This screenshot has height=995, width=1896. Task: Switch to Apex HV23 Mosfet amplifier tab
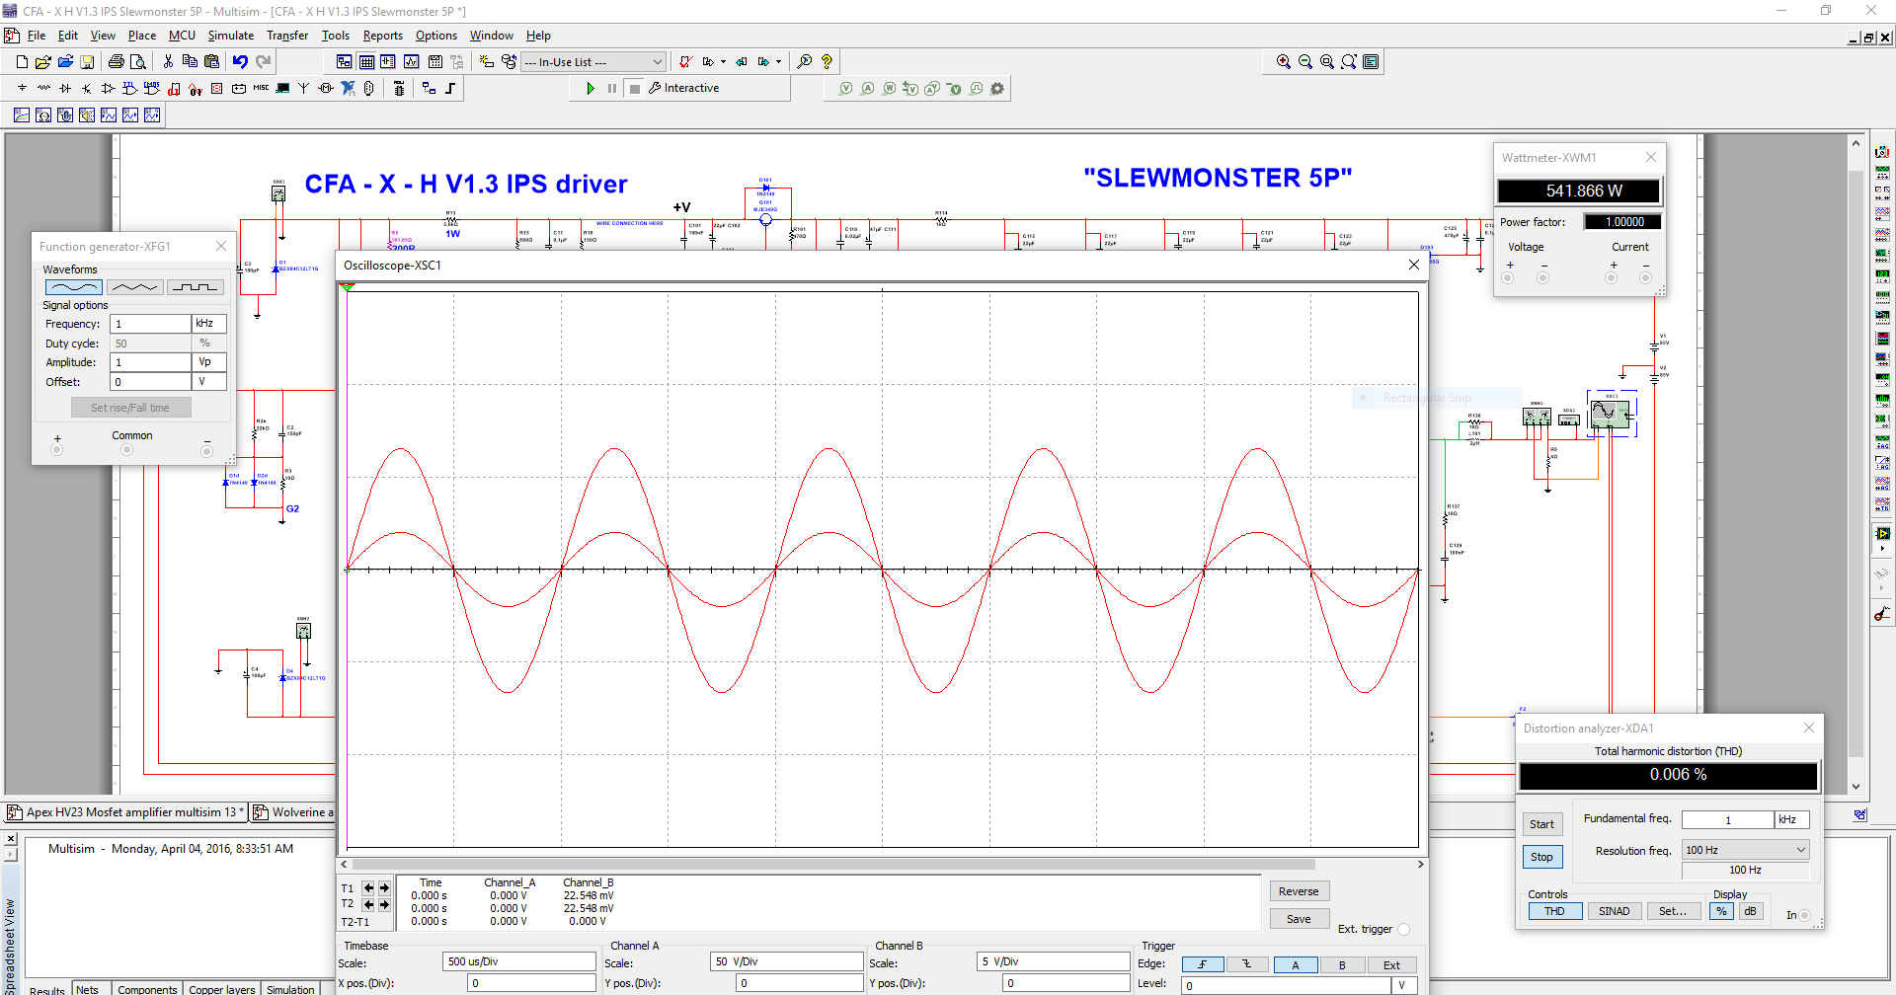[x=125, y=812]
